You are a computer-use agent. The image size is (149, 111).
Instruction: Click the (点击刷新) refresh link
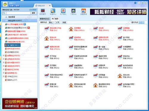tap(33, 10)
